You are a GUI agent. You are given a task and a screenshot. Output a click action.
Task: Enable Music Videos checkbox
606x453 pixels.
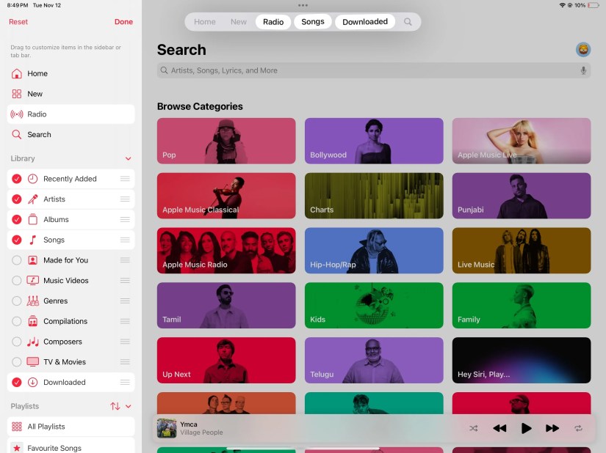[17, 280]
